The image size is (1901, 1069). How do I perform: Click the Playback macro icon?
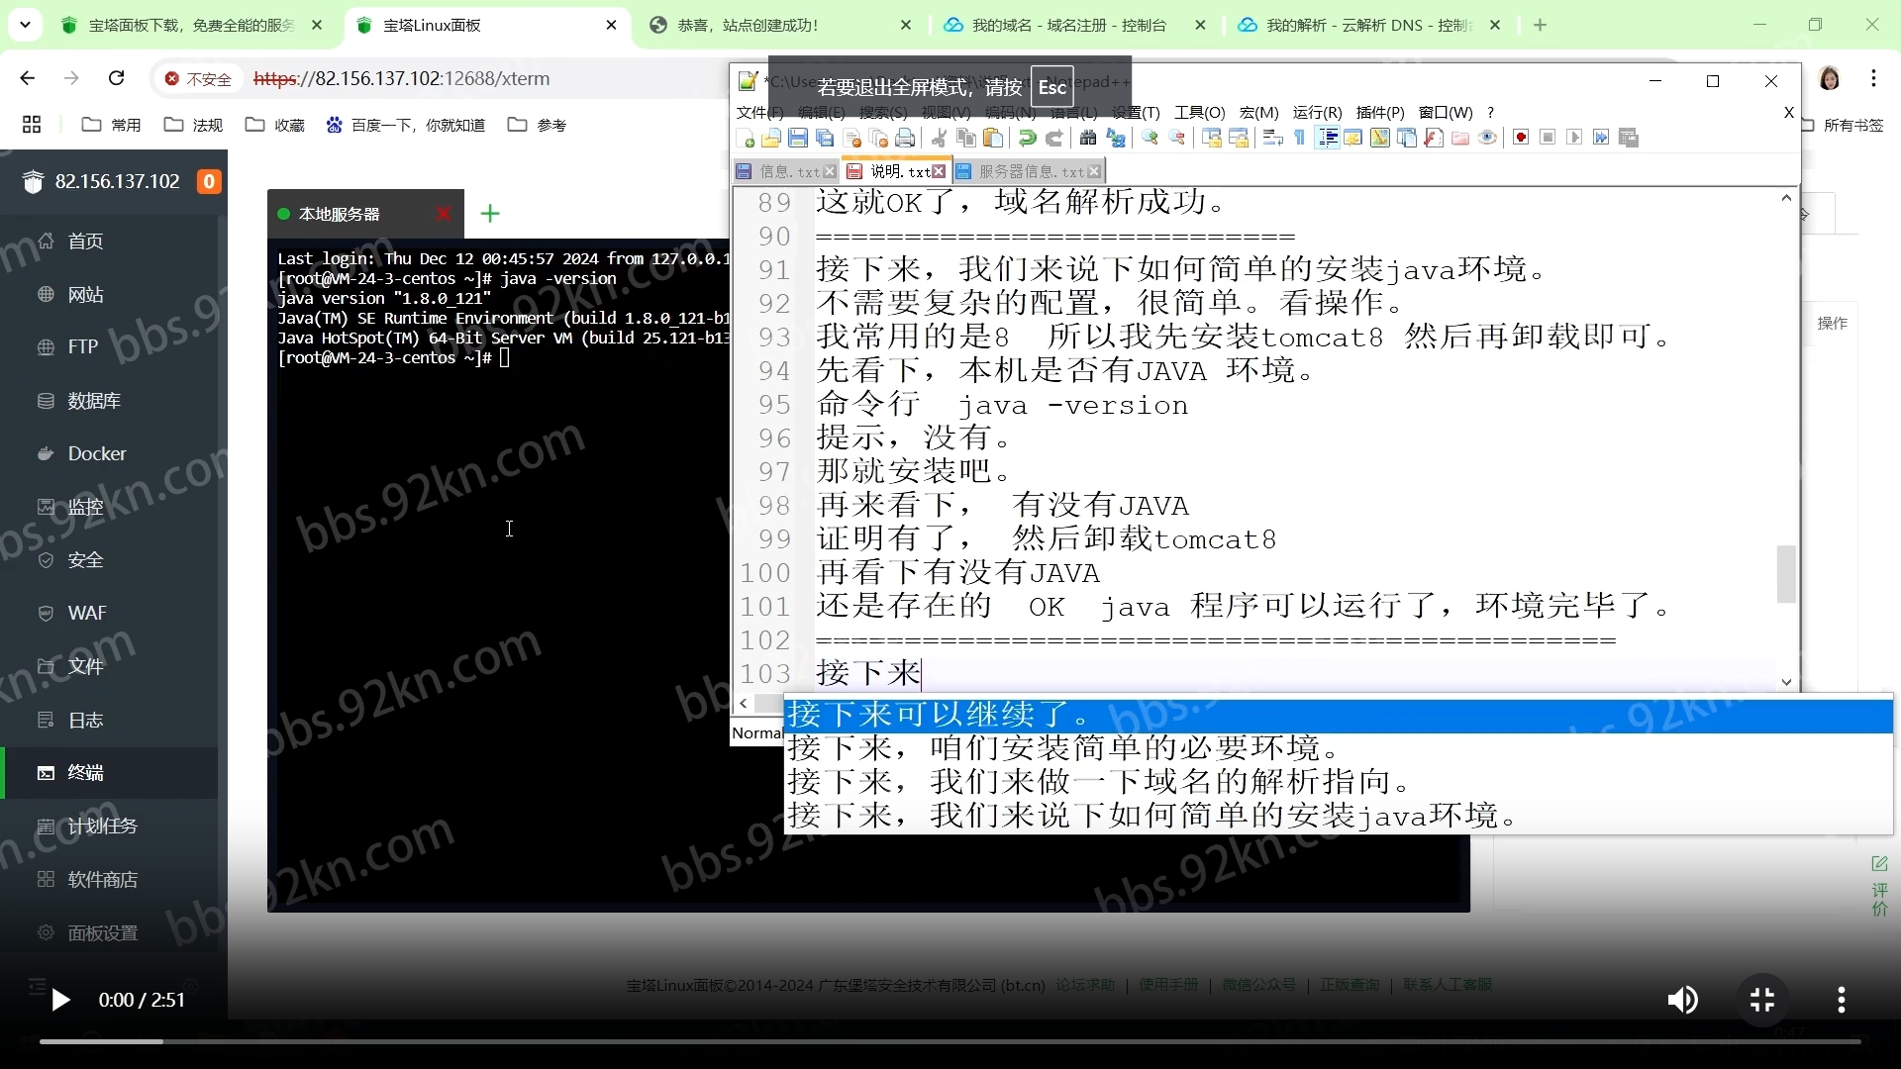pos(1575,139)
